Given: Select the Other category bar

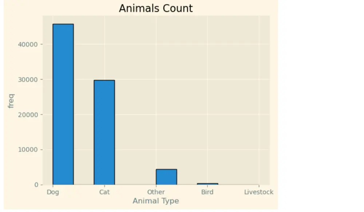Looking at the screenshot, I should tap(166, 177).
